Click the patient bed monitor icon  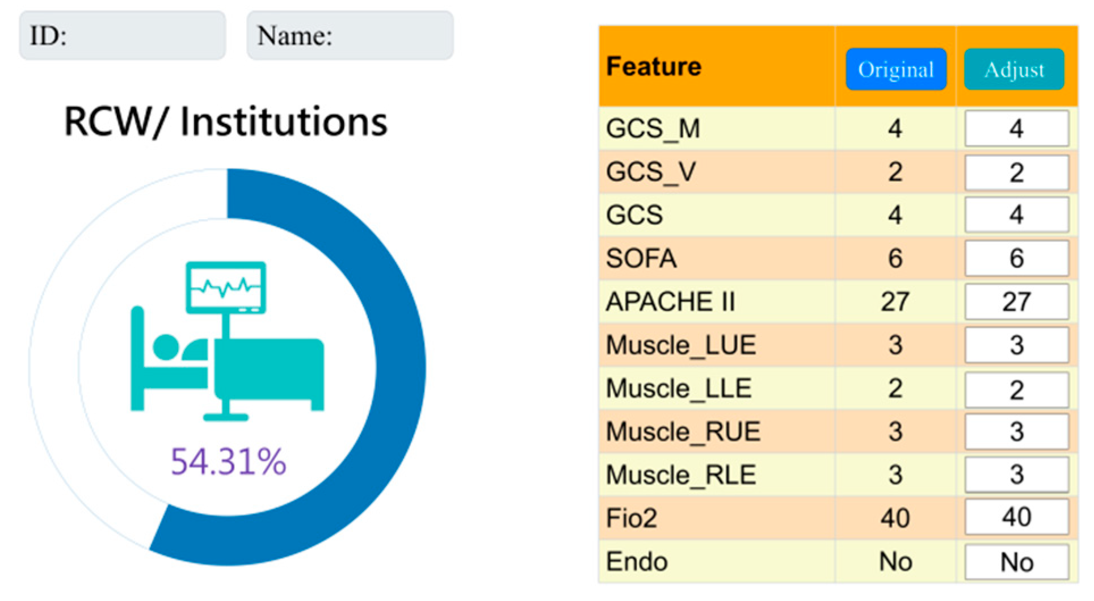click(228, 342)
